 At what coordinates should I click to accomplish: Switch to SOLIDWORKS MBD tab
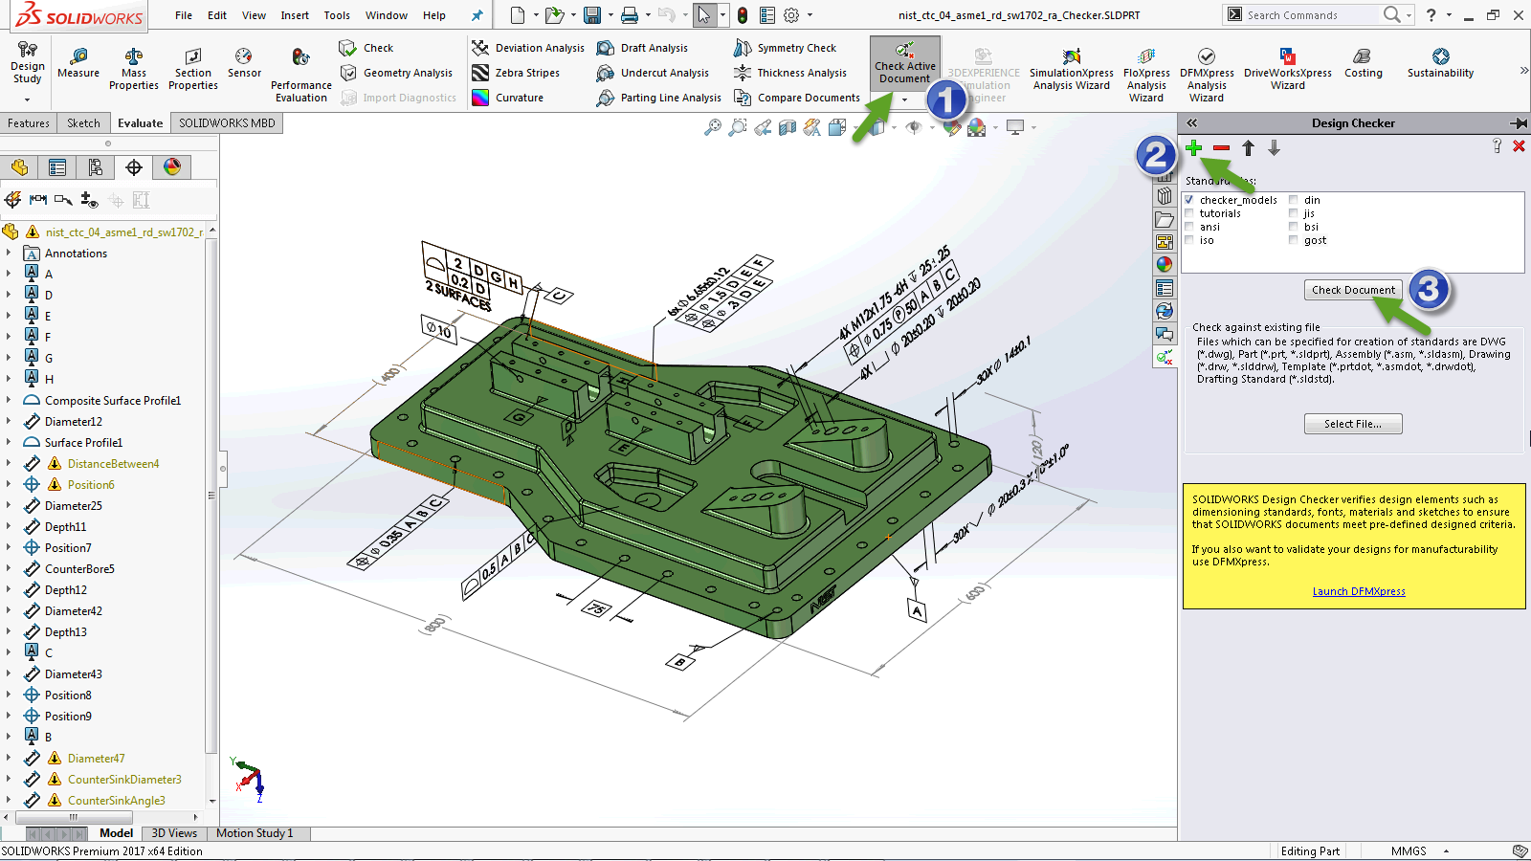[x=227, y=123]
